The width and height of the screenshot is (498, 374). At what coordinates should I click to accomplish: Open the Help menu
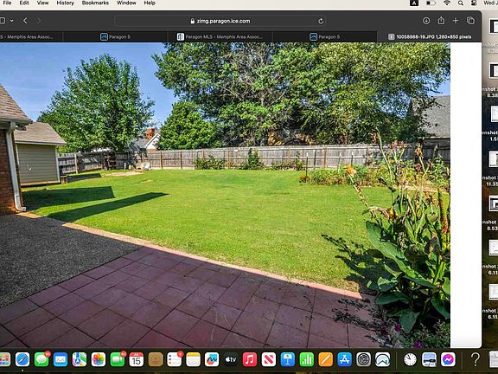pyautogui.click(x=150, y=3)
